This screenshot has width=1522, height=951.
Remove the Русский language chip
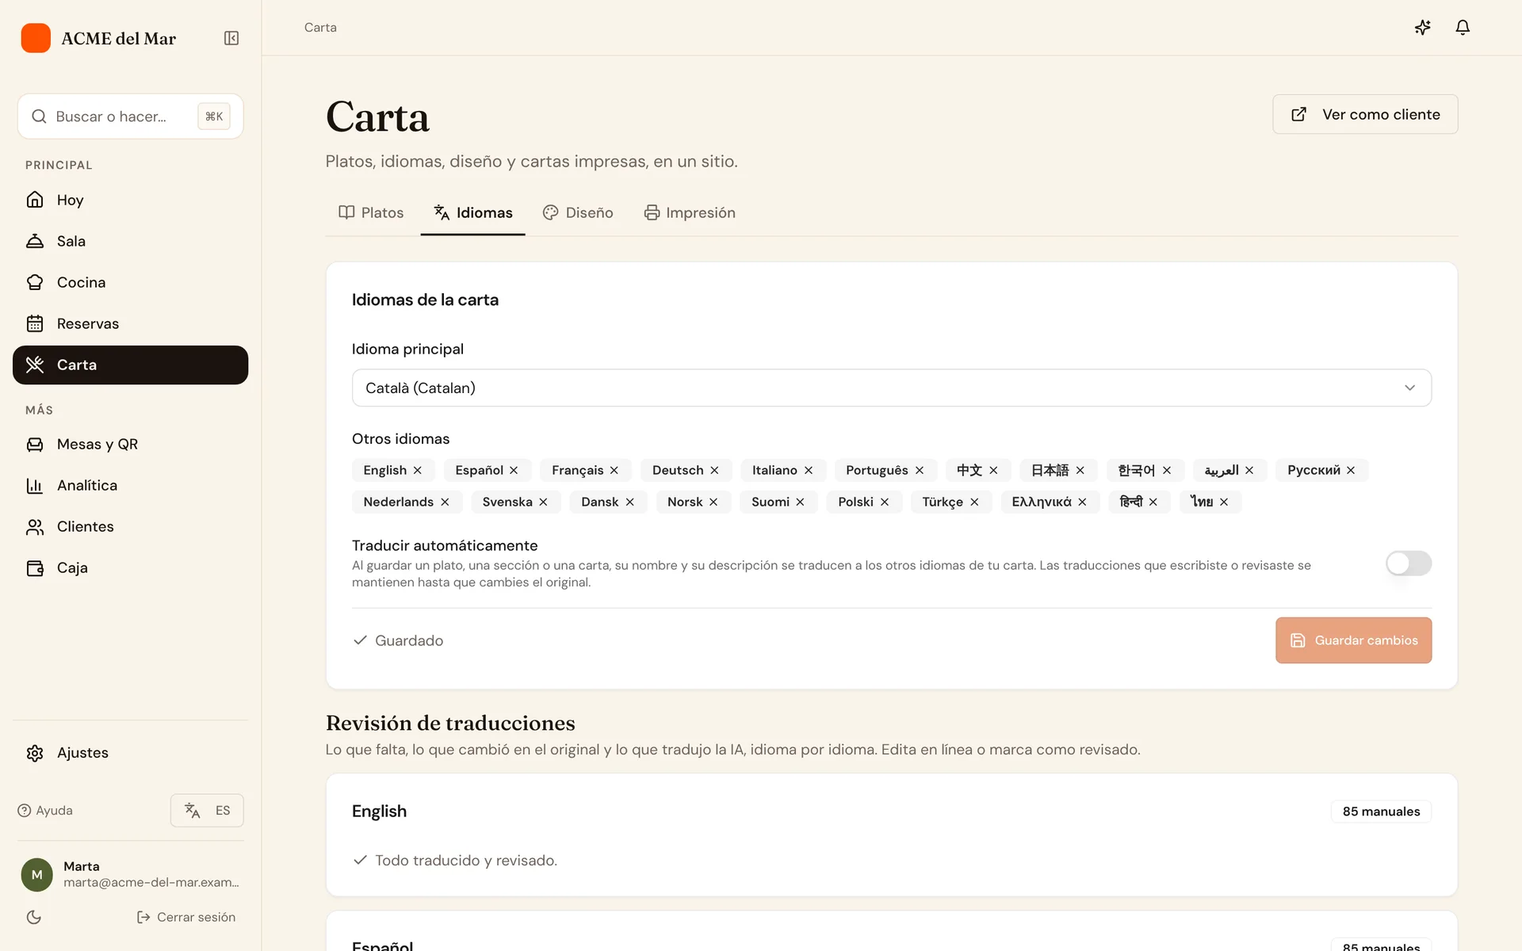coord(1351,470)
